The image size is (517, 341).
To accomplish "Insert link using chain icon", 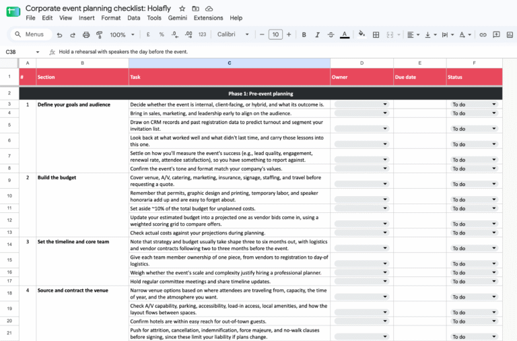I will pos(483,34).
